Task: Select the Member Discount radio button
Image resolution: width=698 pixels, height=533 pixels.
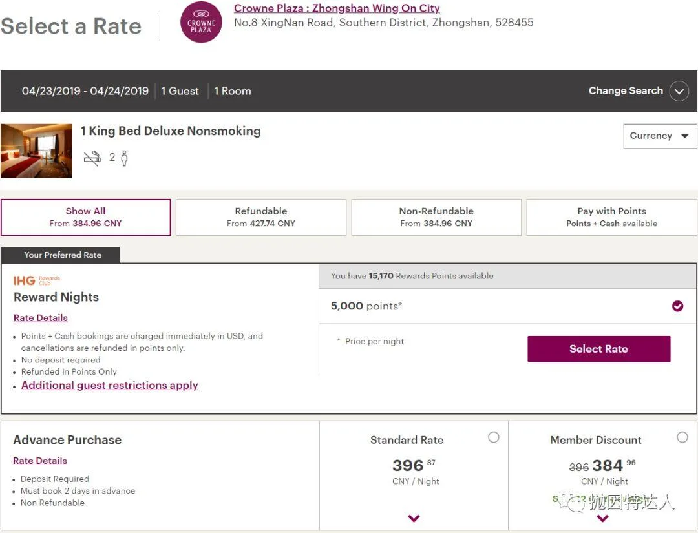Action: point(683,437)
